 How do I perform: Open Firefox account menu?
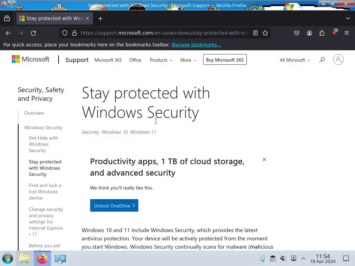tap(309, 33)
